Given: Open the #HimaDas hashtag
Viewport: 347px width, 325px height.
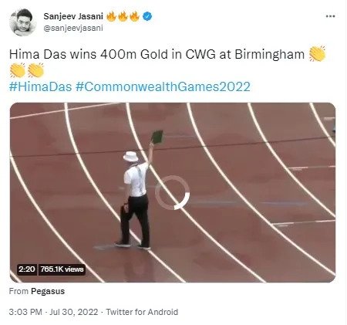Looking at the screenshot, I should (x=40, y=86).
